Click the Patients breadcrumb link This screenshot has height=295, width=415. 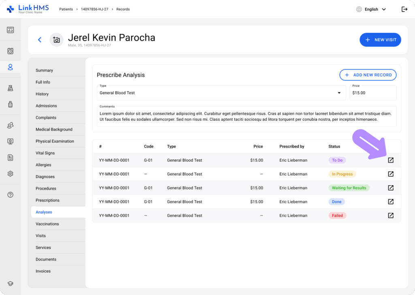coord(66,9)
